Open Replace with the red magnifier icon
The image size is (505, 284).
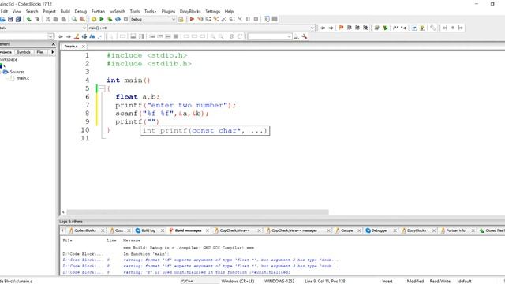tap(82, 19)
